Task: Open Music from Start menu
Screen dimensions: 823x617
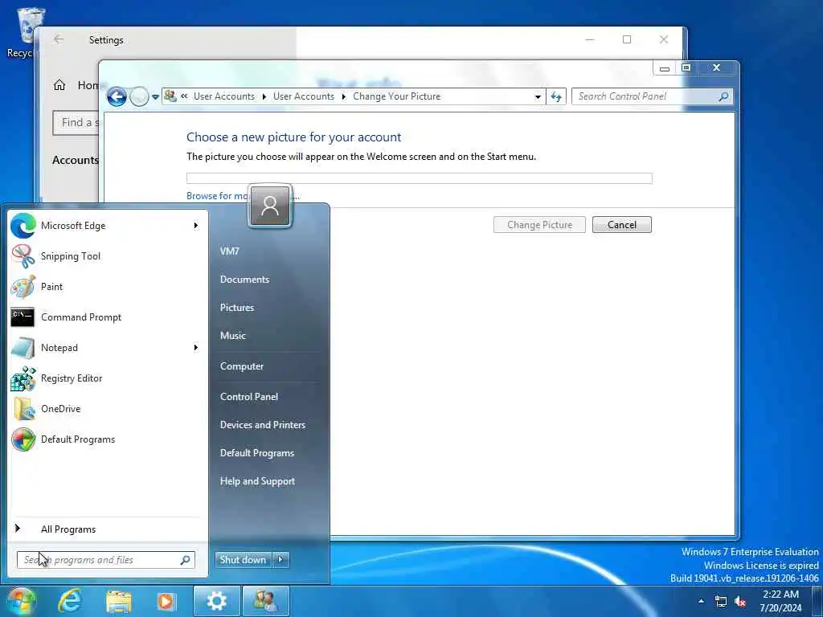Action: point(232,336)
